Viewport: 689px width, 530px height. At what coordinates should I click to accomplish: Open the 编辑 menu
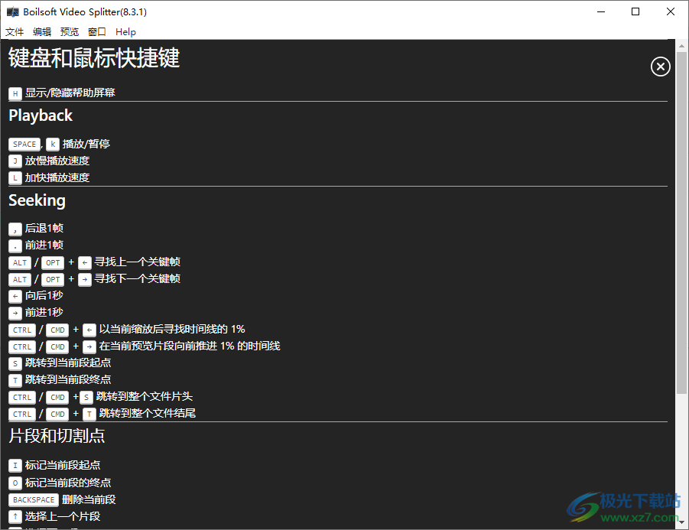coord(42,32)
